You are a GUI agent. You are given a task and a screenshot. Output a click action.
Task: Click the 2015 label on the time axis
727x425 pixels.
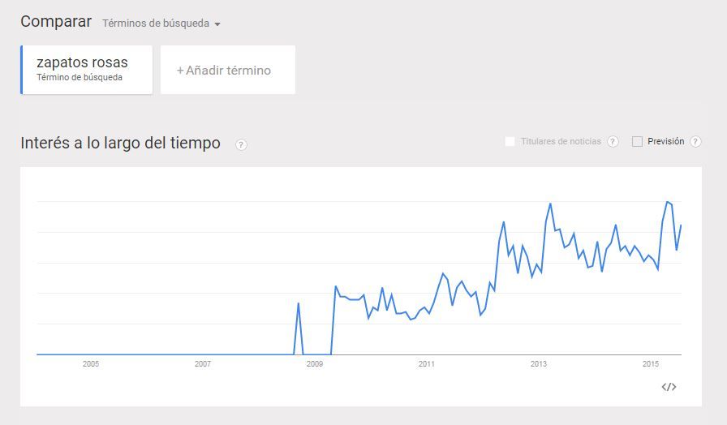coord(650,364)
